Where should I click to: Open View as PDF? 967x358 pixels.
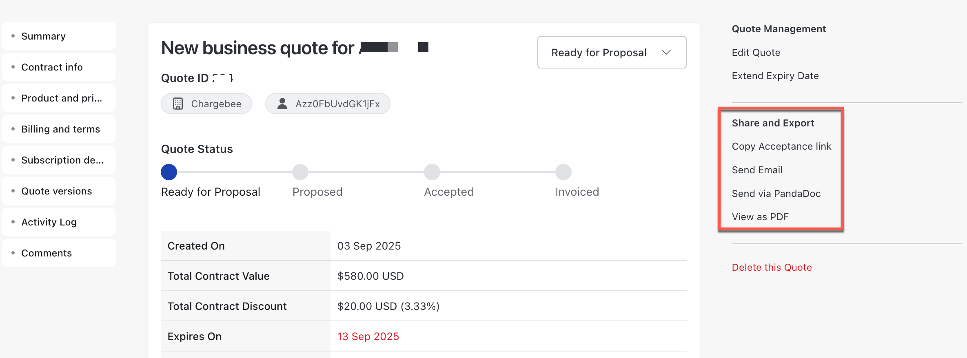760,217
